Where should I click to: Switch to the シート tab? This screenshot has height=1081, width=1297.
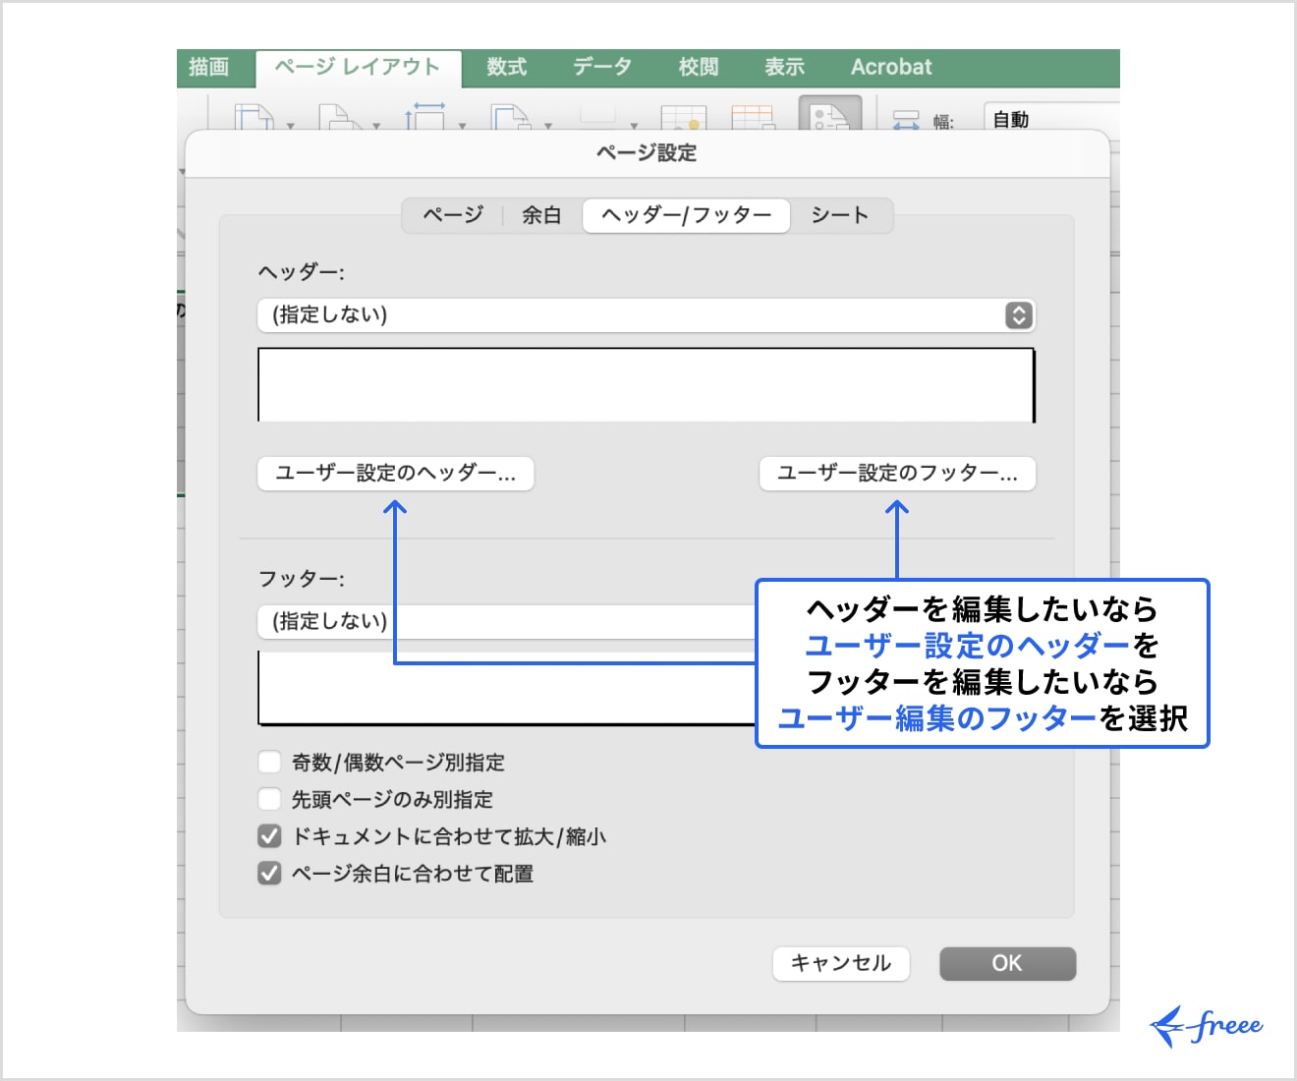pos(840,215)
